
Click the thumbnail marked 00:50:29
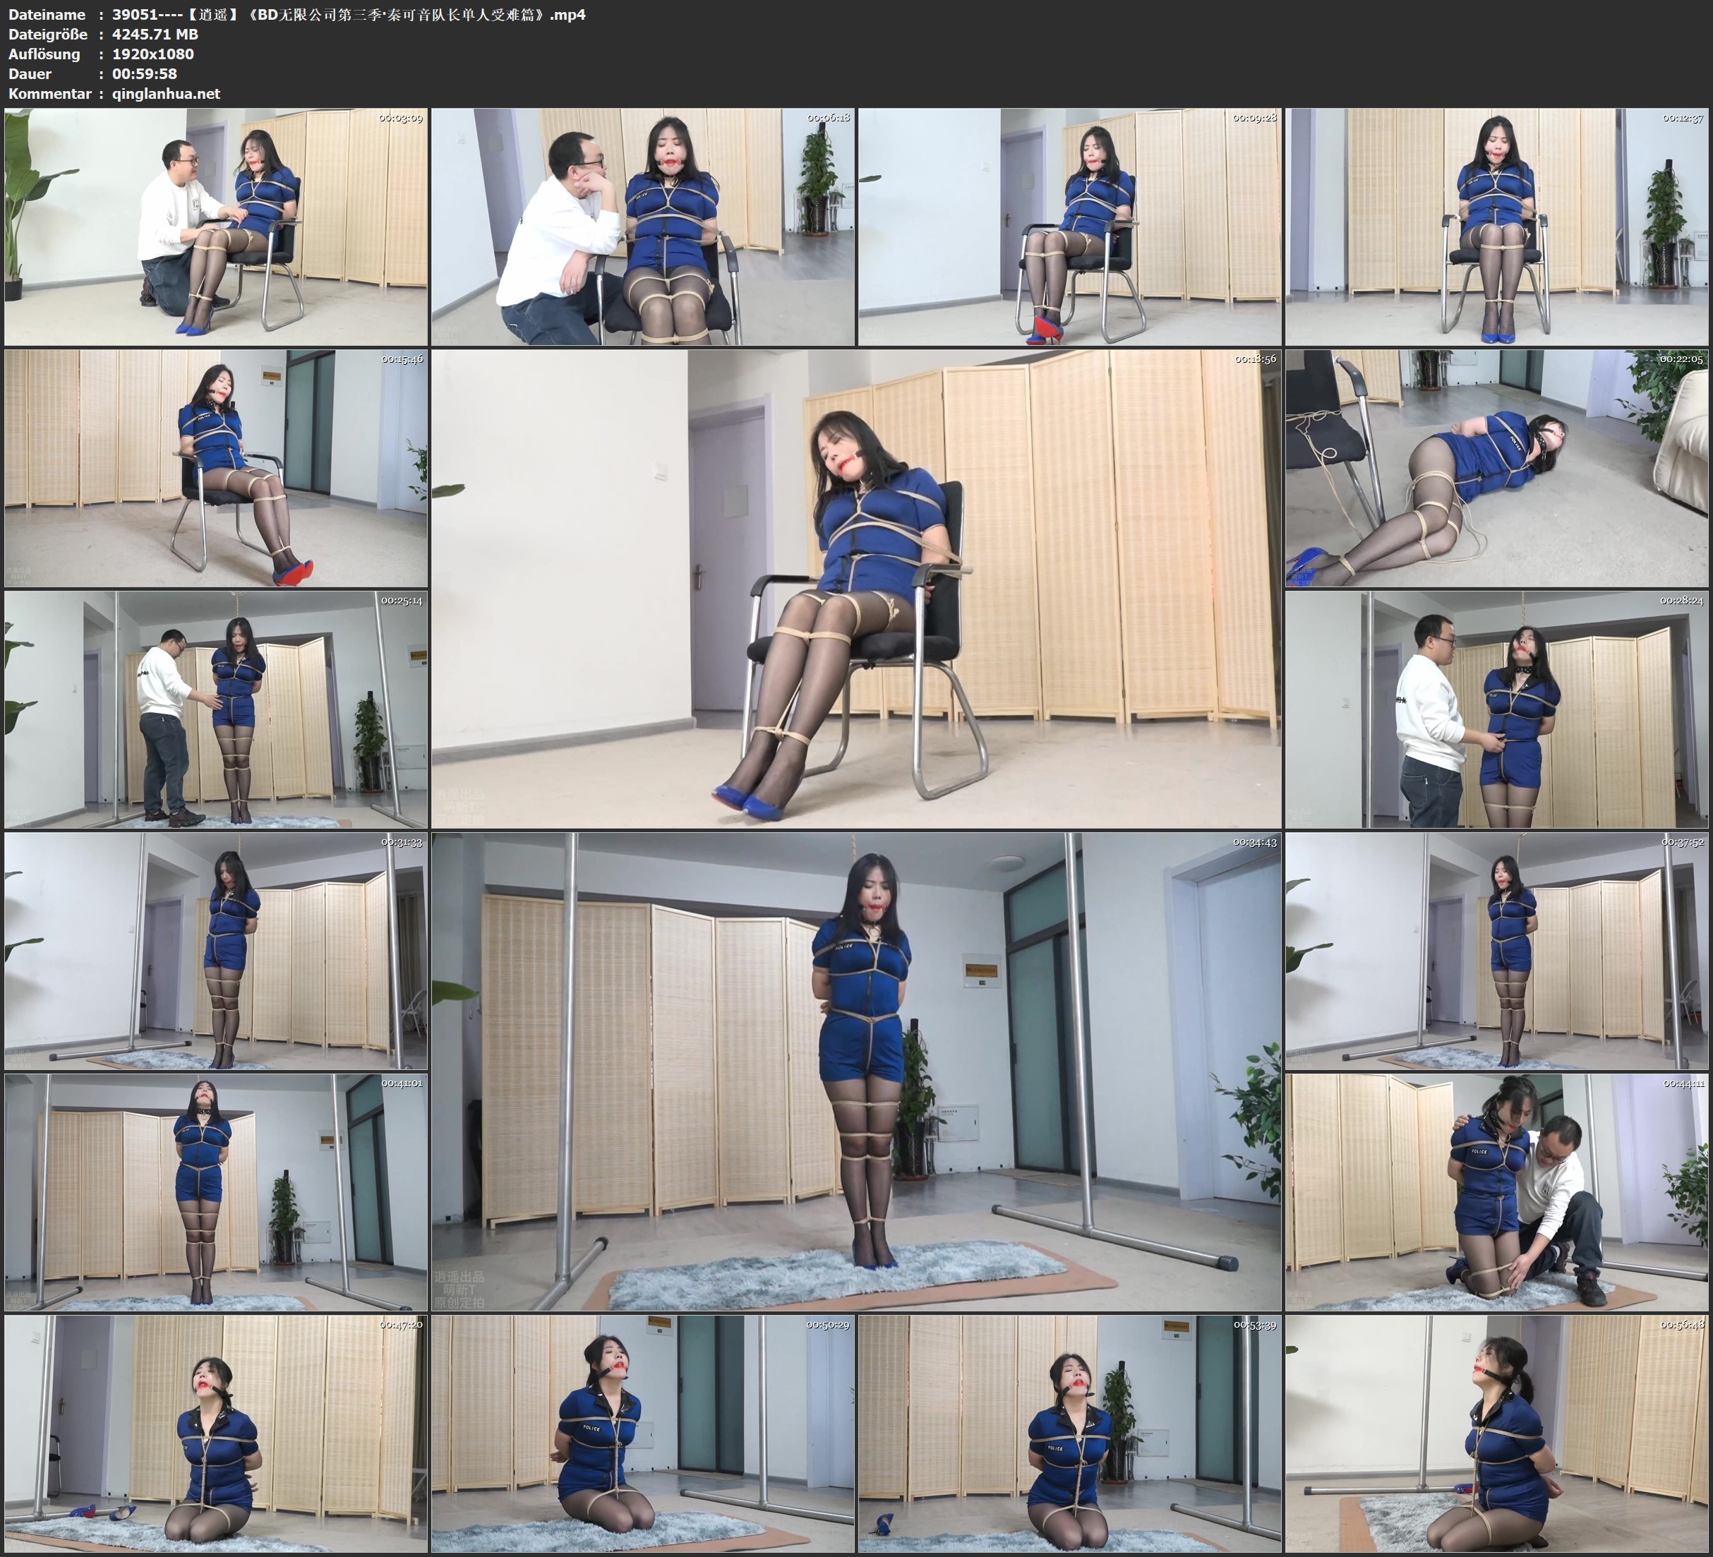642,1433
